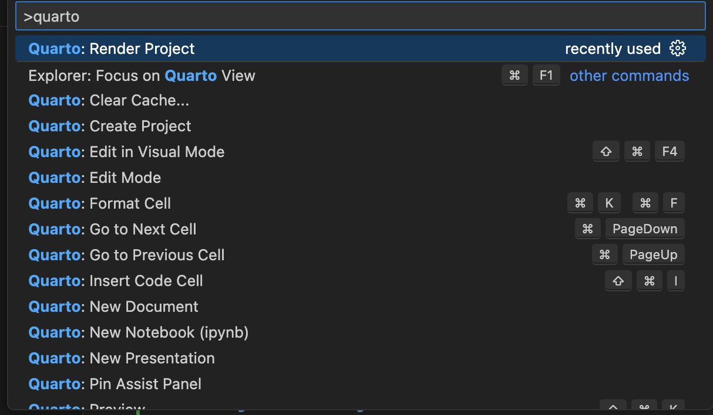Image resolution: width=713 pixels, height=415 pixels.
Task: Choose Quarto: New Document
Action: 360,307
